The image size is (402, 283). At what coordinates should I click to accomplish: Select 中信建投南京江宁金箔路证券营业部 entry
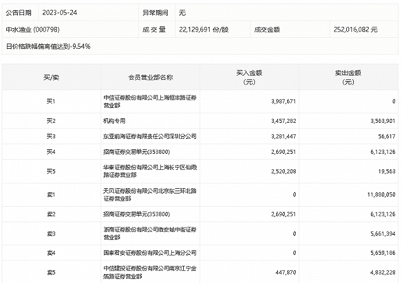click(149, 273)
